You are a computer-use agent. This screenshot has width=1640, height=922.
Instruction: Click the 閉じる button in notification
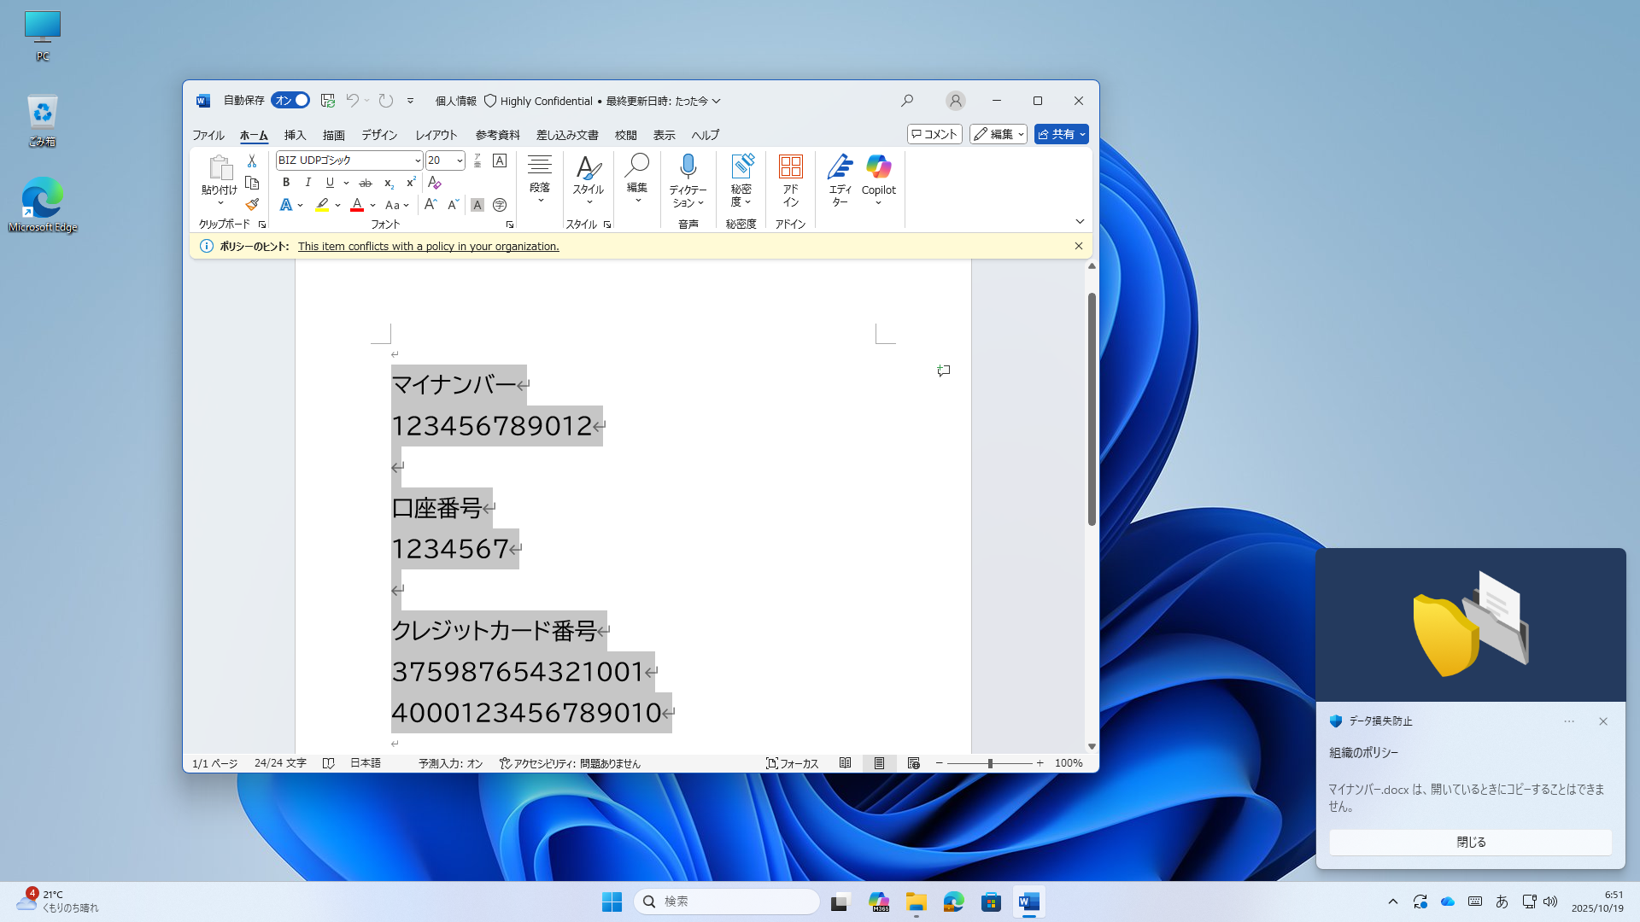point(1470,842)
